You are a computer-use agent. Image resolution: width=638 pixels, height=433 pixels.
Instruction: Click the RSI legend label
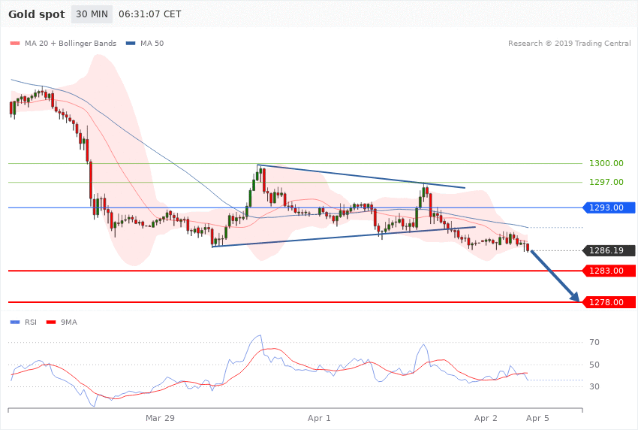(31, 322)
